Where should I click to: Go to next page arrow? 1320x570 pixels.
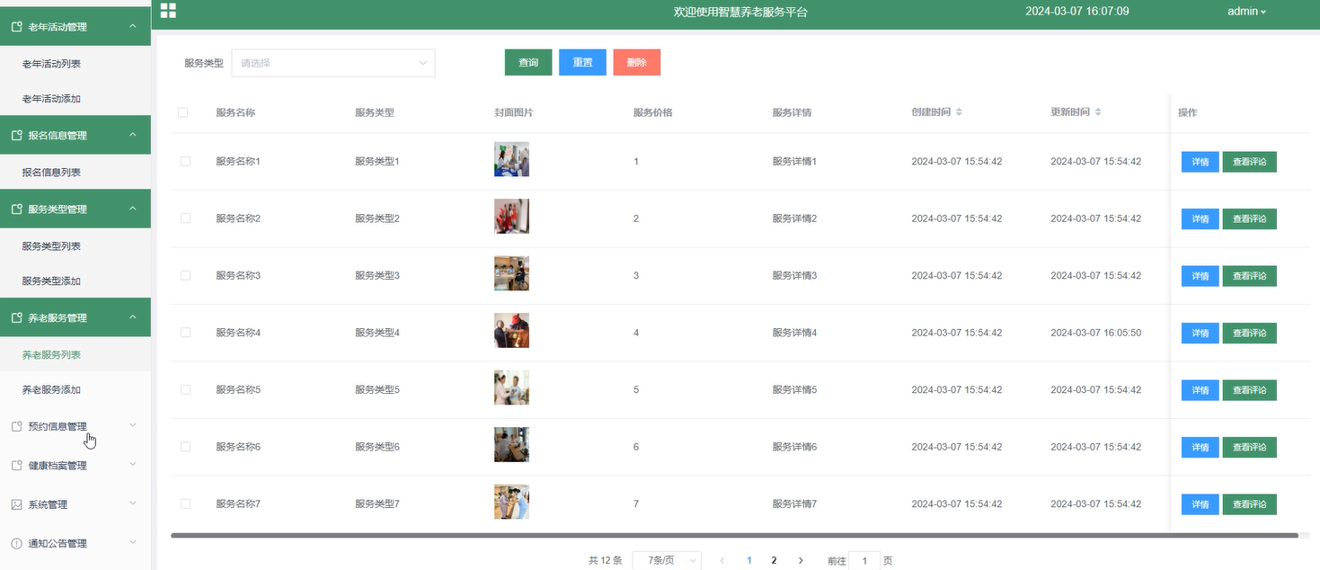[x=801, y=560]
